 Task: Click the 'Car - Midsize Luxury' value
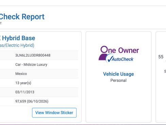click(31, 65)
